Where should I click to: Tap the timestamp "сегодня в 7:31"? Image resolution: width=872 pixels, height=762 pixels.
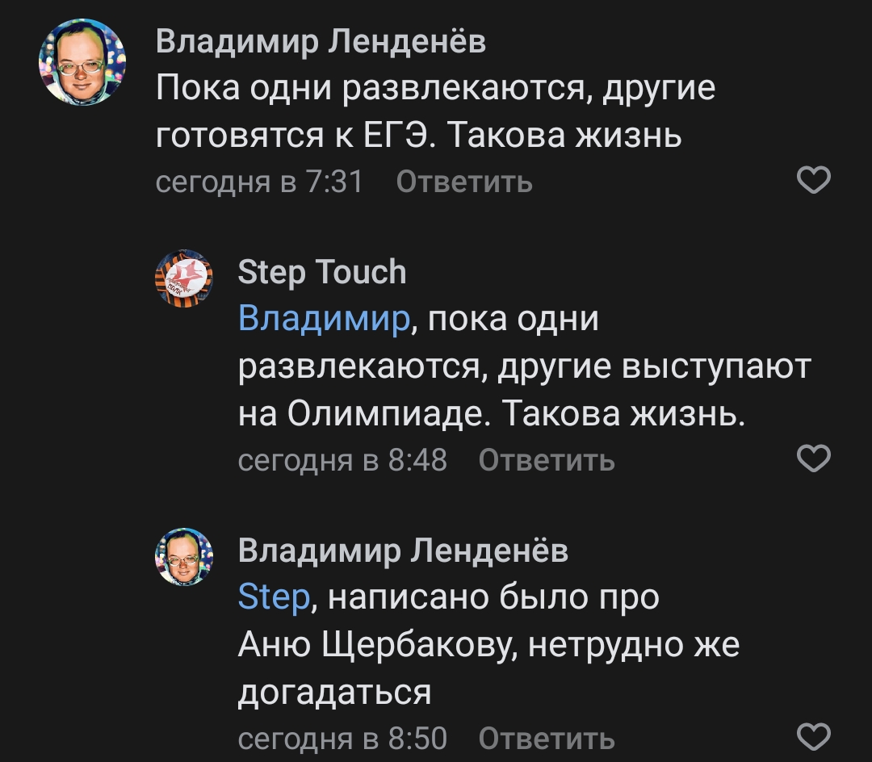pyautogui.click(x=259, y=182)
